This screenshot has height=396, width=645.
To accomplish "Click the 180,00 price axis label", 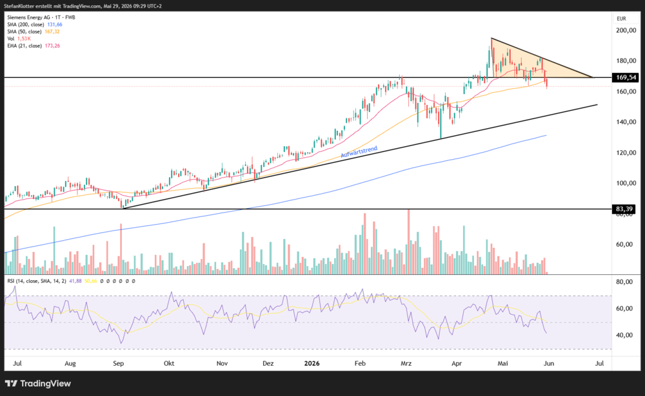I will click(626, 61).
